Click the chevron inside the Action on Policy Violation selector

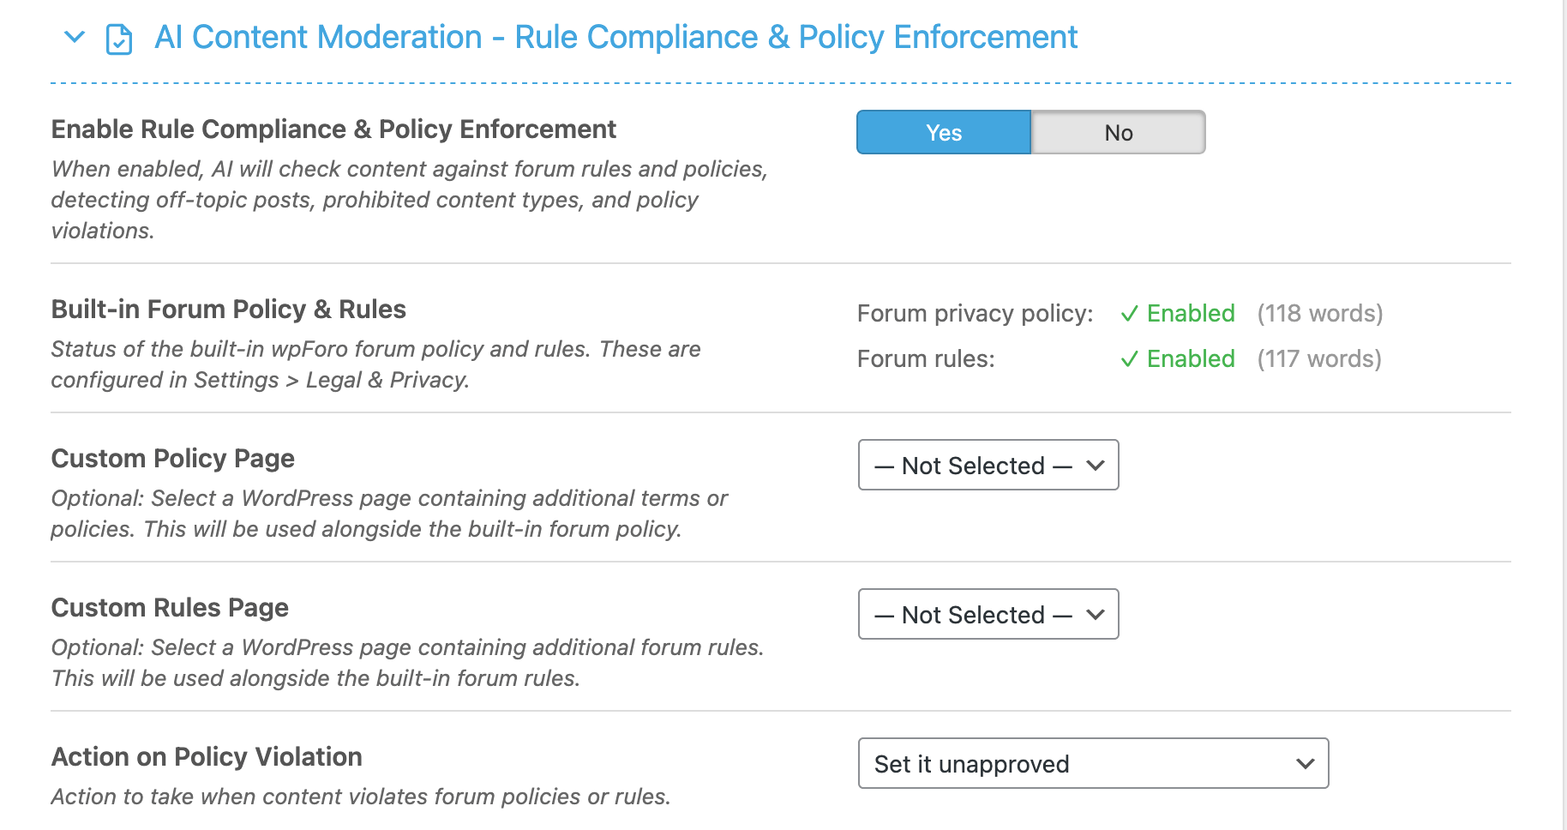pos(1305,763)
